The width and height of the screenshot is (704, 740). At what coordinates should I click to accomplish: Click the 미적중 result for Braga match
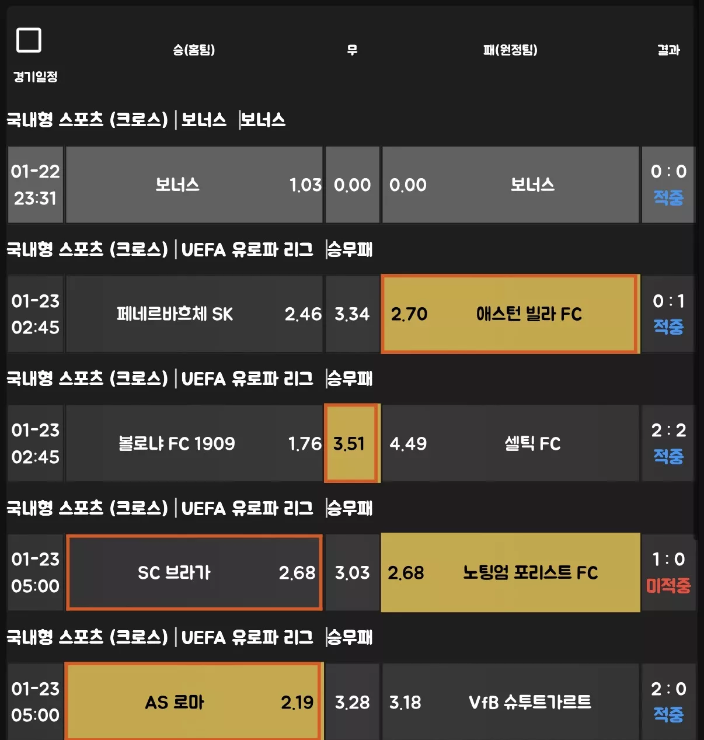(x=668, y=585)
